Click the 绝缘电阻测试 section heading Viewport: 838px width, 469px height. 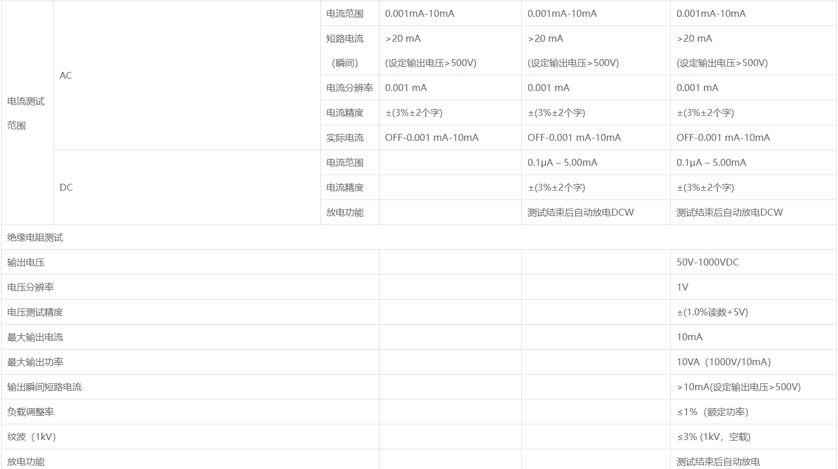coord(35,237)
